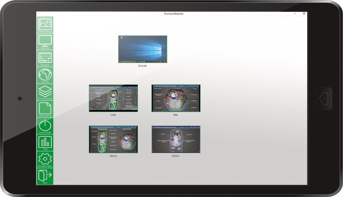Click the Lisa name label
Image resolution: width=343 pixels, height=197 pixels.
click(113, 115)
